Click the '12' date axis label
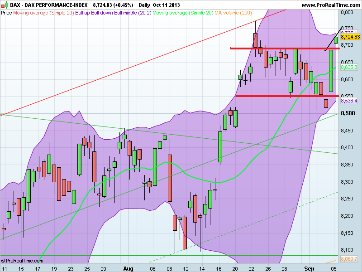This screenshot has width=362, height=272. pos(186,269)
